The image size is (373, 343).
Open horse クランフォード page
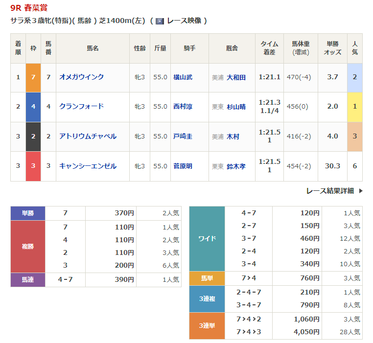(x=81, y=107)
